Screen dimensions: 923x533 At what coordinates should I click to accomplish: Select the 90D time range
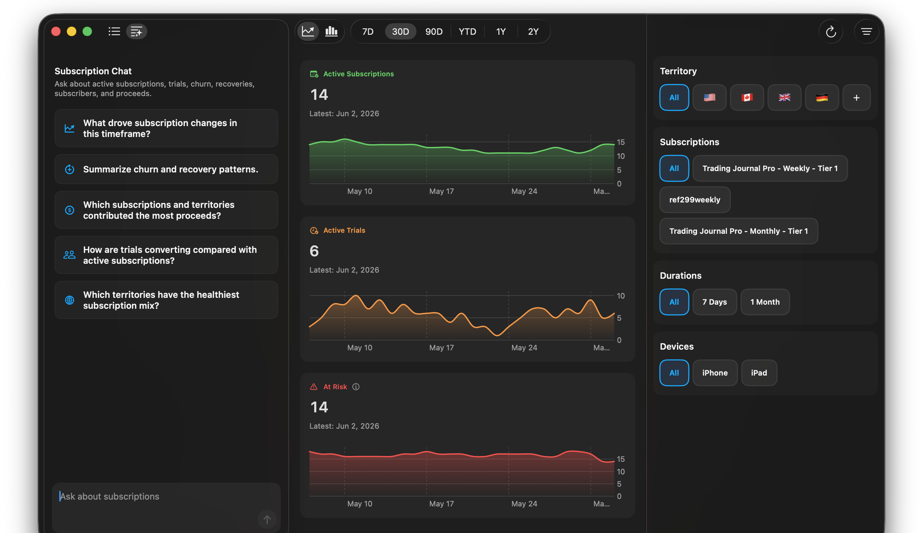(x=434, y=31)
